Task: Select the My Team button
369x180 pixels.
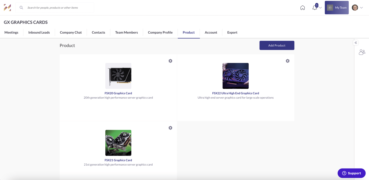Action: click(x=337, y=7)
